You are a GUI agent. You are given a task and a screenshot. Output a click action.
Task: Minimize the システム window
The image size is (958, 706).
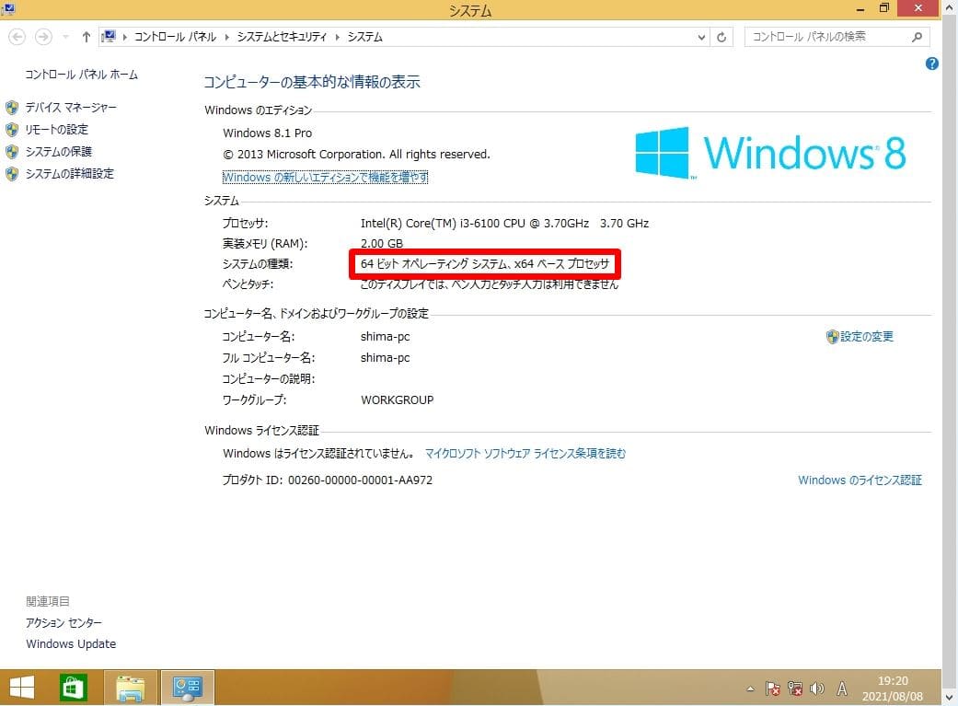pyautogui.click(x=860, y=8)
